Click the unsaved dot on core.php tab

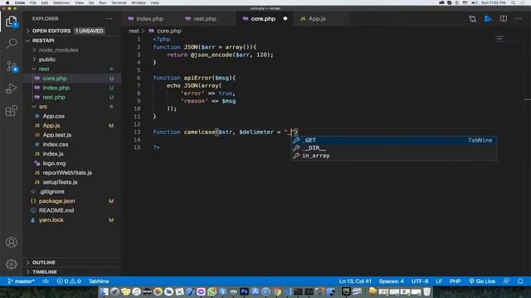(x=285, y=18)
